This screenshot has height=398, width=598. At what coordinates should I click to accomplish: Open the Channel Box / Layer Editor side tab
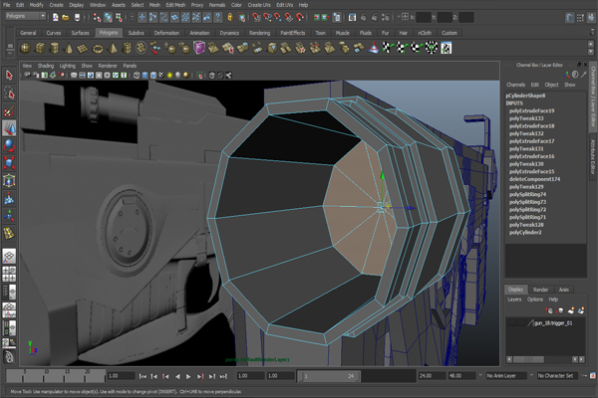(593, 97)
